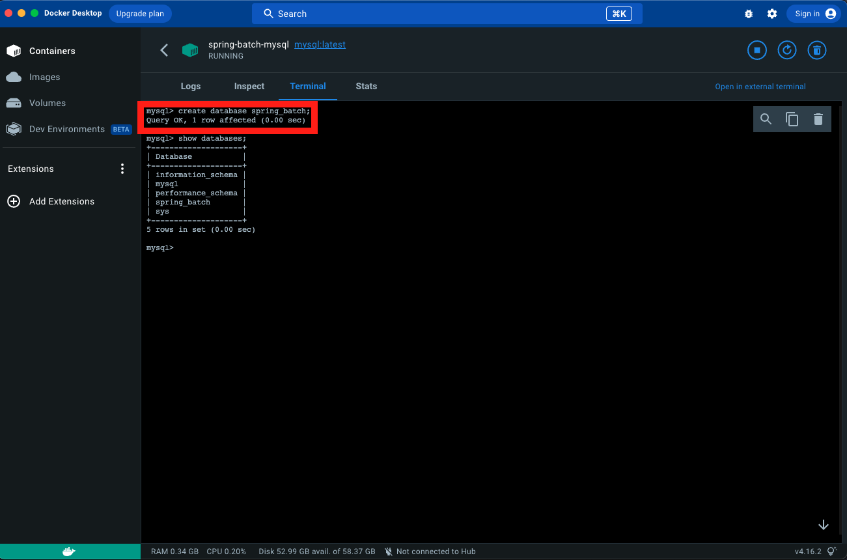The height and width of the screenshot is (560, 847).
Task: Click the Containers sidebar icon
Action: [x=14, y=51]
